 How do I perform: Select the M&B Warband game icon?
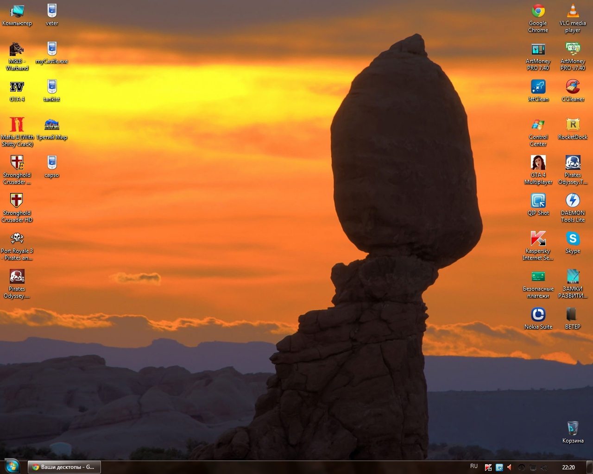point(17,49)
